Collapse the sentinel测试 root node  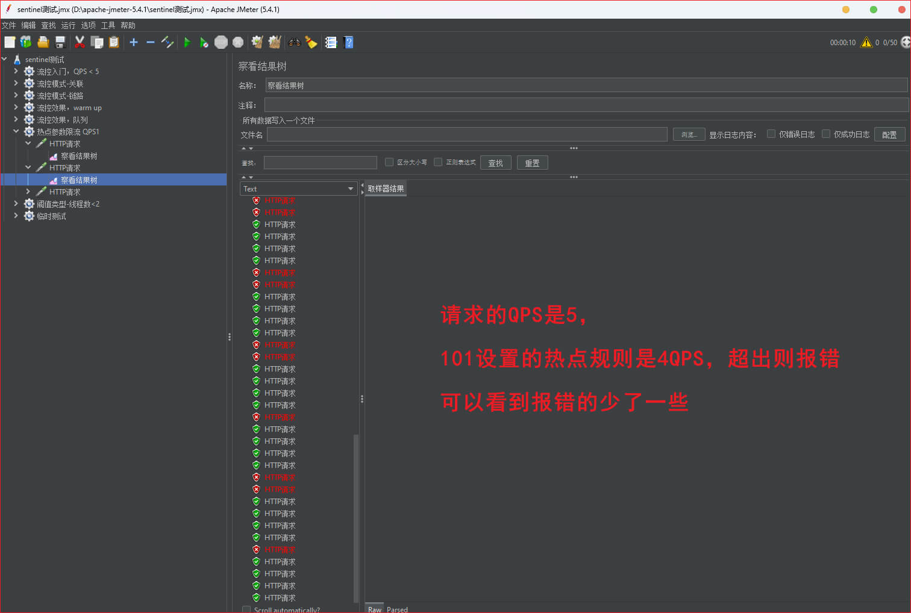click(x=4, y=59)
